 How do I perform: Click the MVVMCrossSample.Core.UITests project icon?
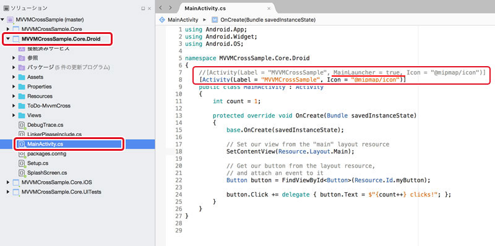click(16, 192)
